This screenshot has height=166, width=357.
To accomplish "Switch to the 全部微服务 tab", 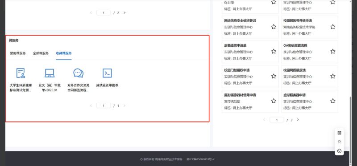I will [41, 53].
